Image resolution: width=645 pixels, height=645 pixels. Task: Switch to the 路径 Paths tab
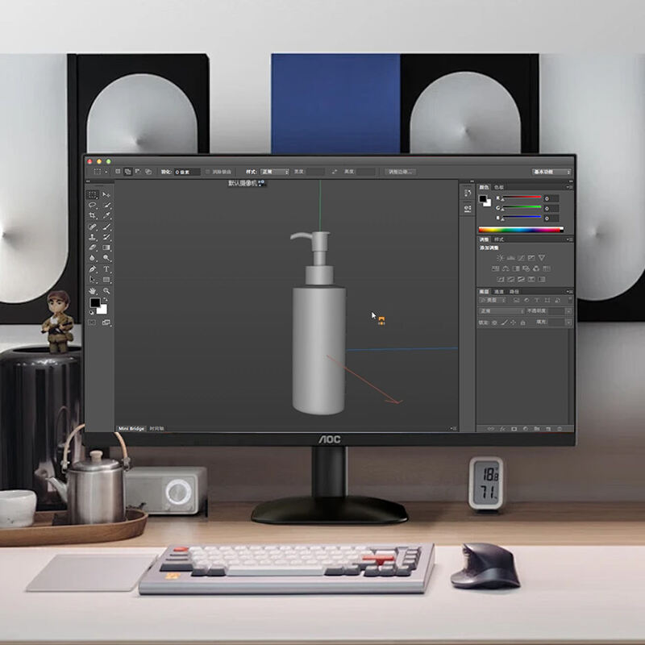514,291
